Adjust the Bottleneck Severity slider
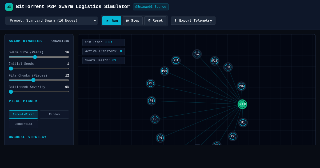 [x=39, y=92]
